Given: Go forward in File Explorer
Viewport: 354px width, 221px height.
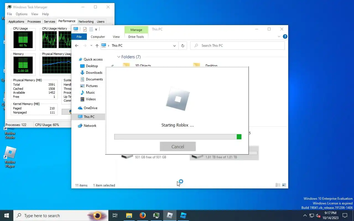Looking at the screenshot, I should (x=85, y=46).
